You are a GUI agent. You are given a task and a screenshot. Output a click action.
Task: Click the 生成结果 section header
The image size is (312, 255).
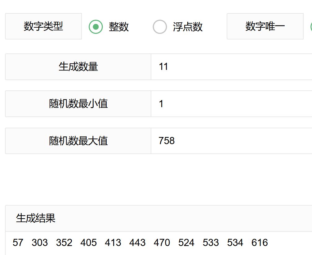pos(36,218)
